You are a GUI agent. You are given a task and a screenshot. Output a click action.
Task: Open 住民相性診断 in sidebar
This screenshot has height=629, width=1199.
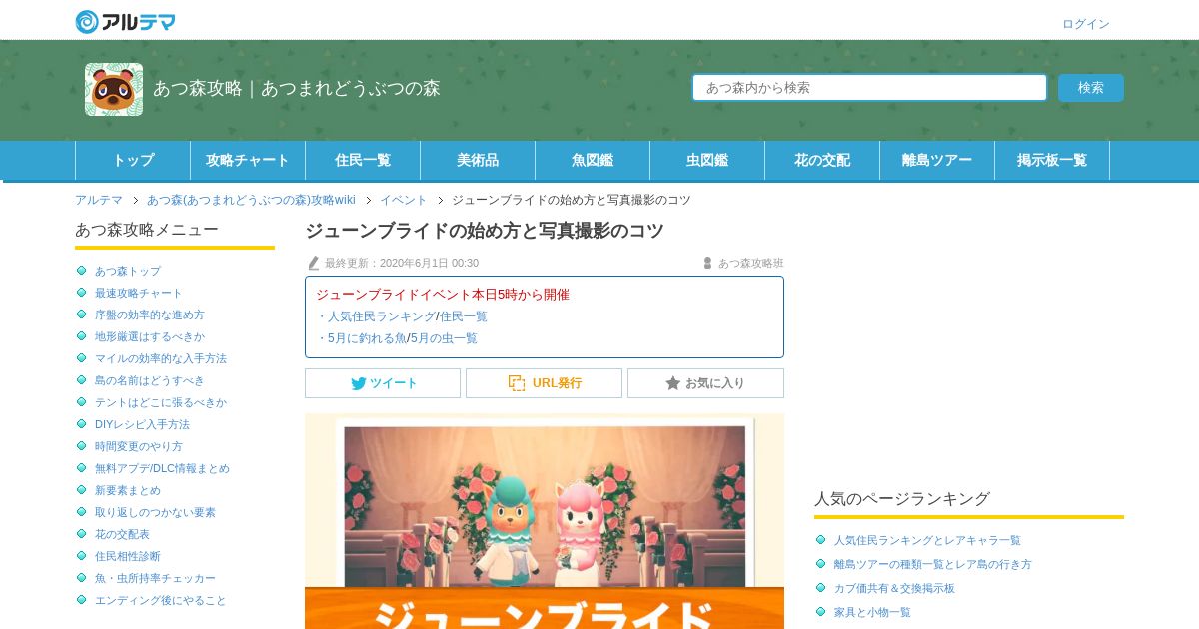[x=128, y=556]
